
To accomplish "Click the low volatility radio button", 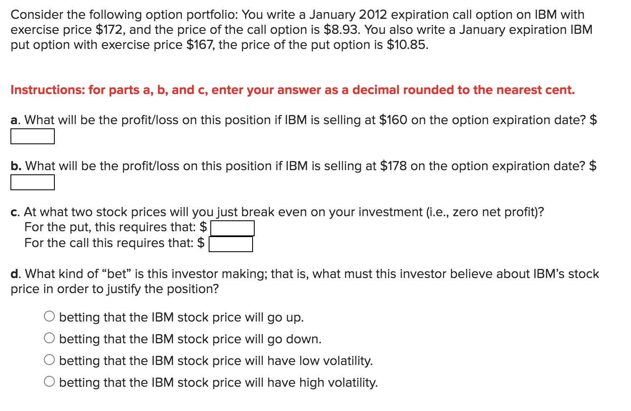I will tap(50, 360).
